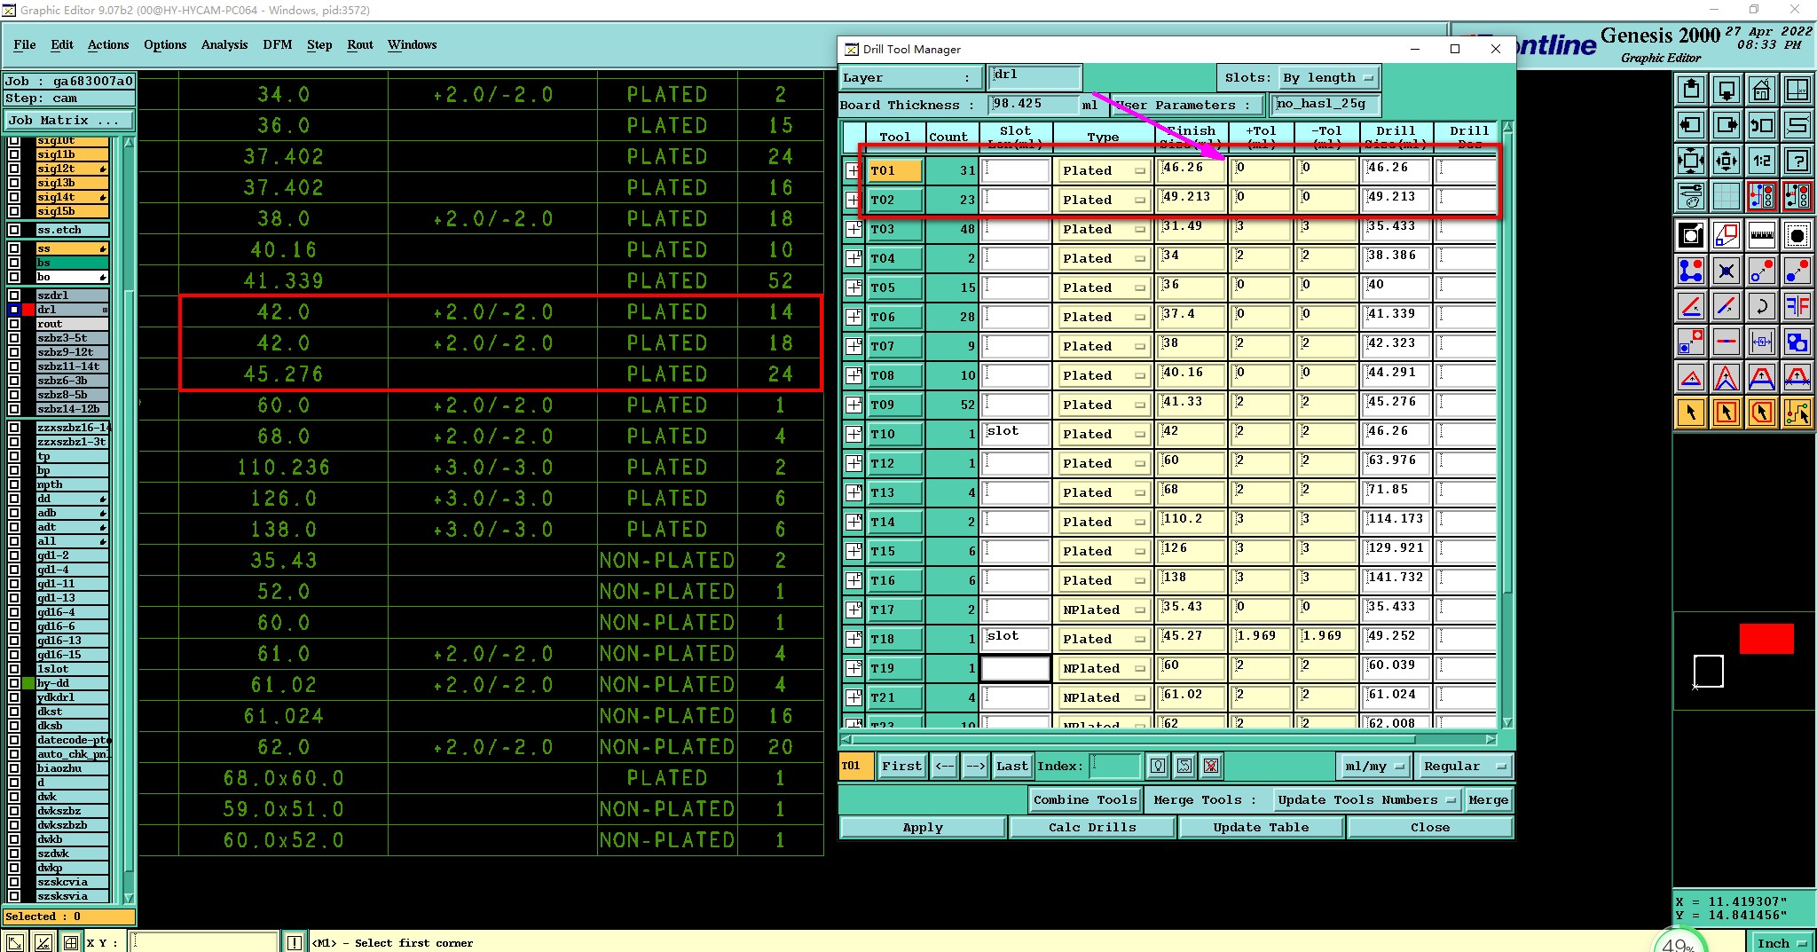Toggle checkbox for the biaozhu layer
Image resolution: width=1817 pixels, height=952 pixels.
14,768
